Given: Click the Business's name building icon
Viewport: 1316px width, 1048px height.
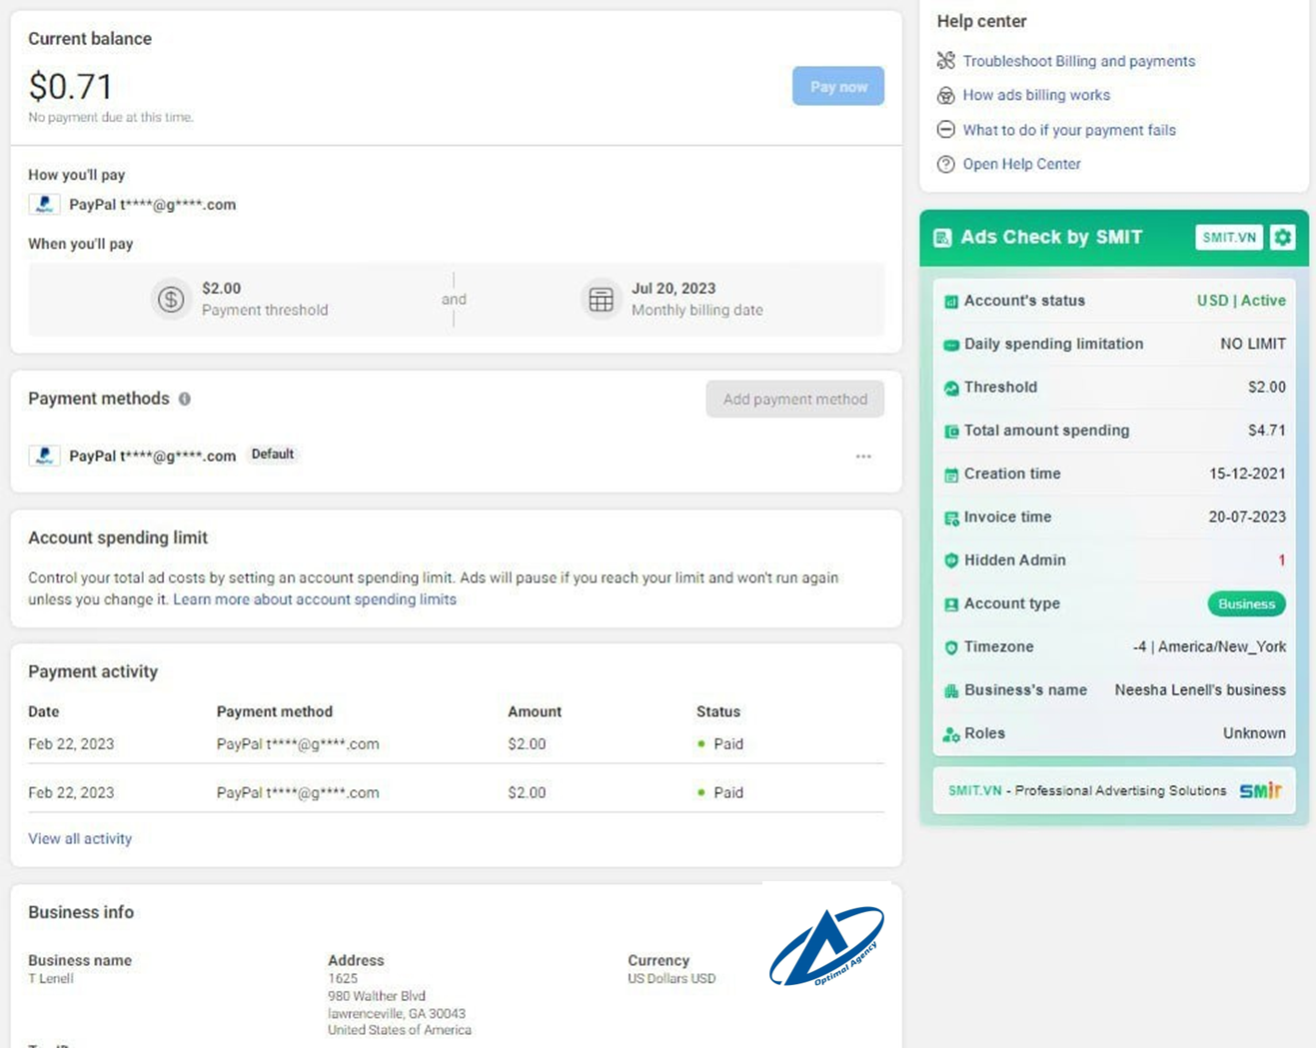Looking at the screenshot, I should 951,690.
